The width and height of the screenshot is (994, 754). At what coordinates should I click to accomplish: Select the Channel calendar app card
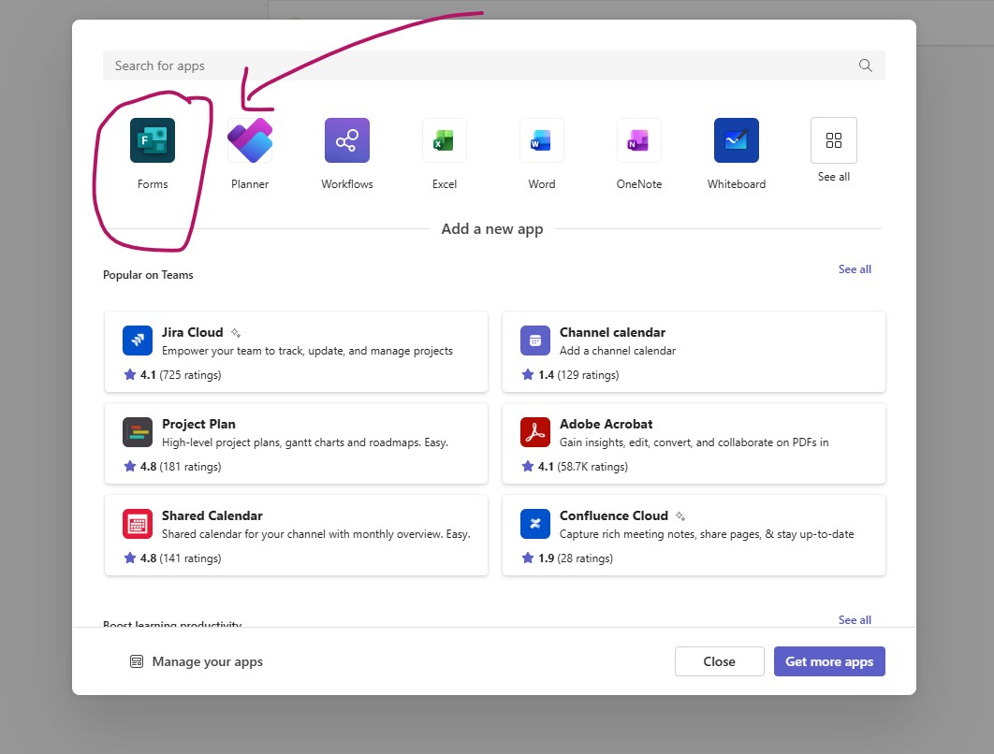click(x=694, y=352)
